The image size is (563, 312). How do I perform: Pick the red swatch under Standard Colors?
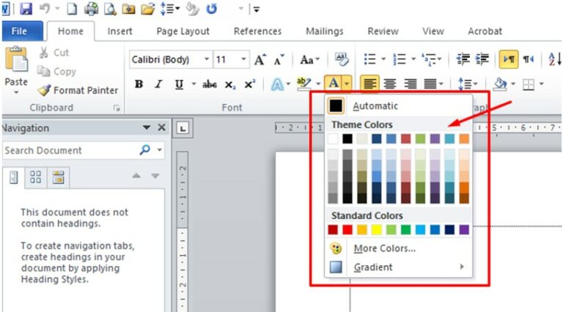pyautogui.click(x=347, y=230)
